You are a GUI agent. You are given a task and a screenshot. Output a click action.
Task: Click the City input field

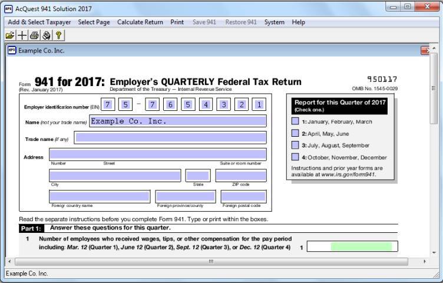point(115,176)
